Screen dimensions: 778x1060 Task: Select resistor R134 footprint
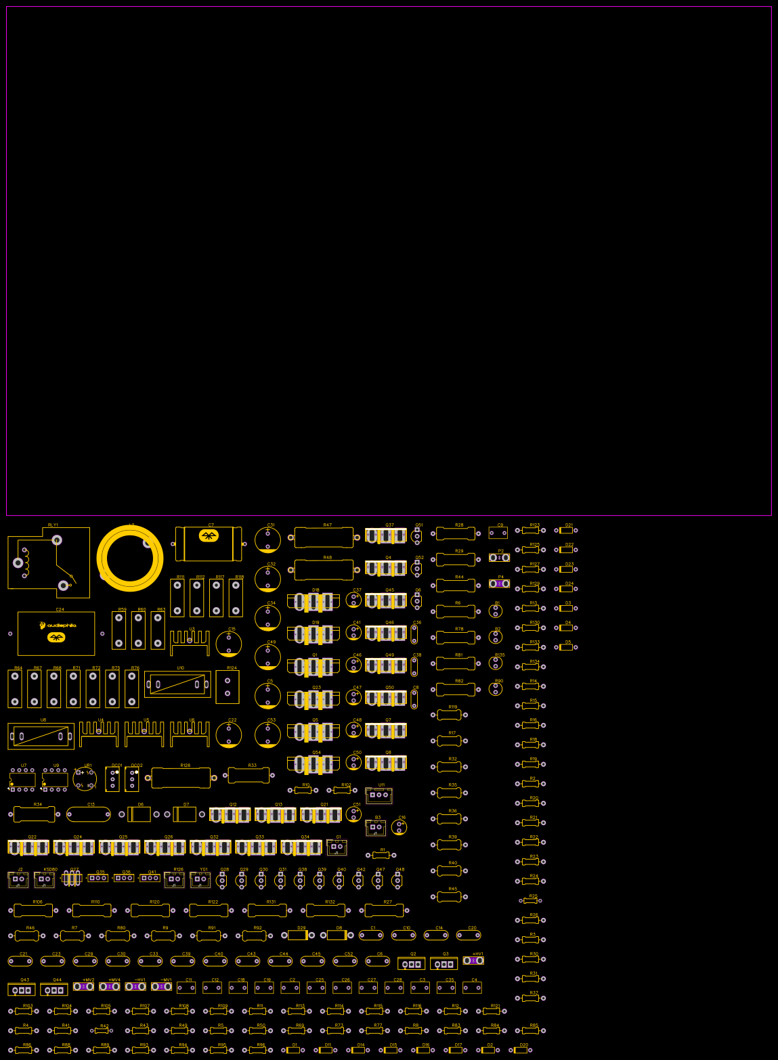point(530,667)
